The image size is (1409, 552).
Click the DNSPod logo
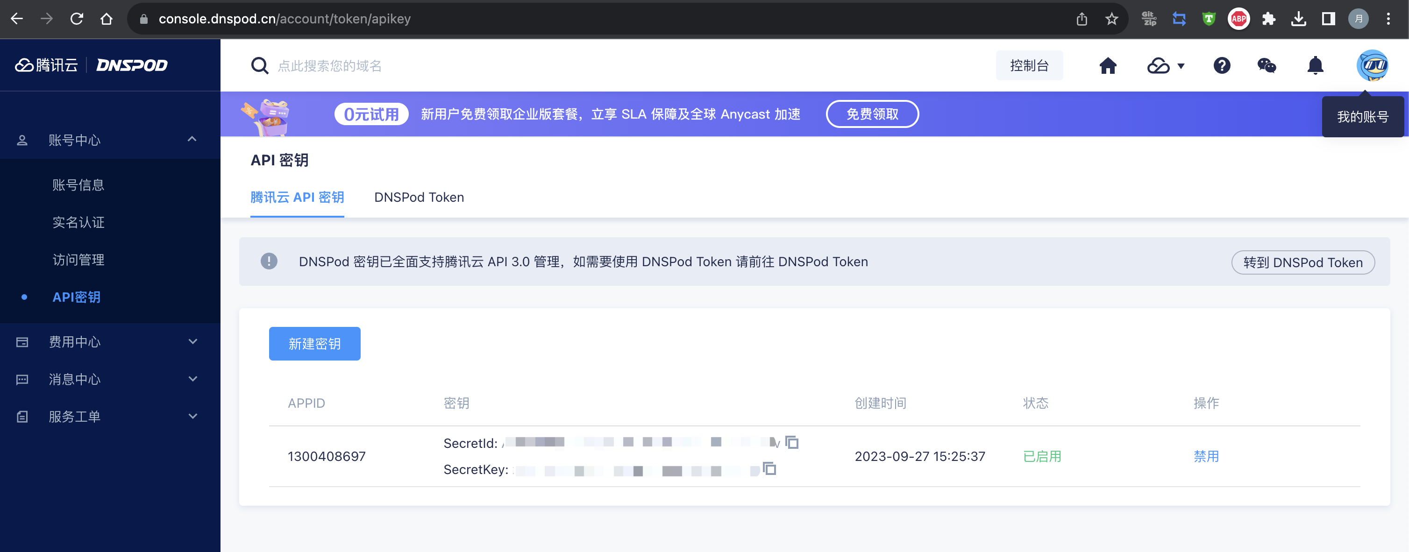[132, 65]
